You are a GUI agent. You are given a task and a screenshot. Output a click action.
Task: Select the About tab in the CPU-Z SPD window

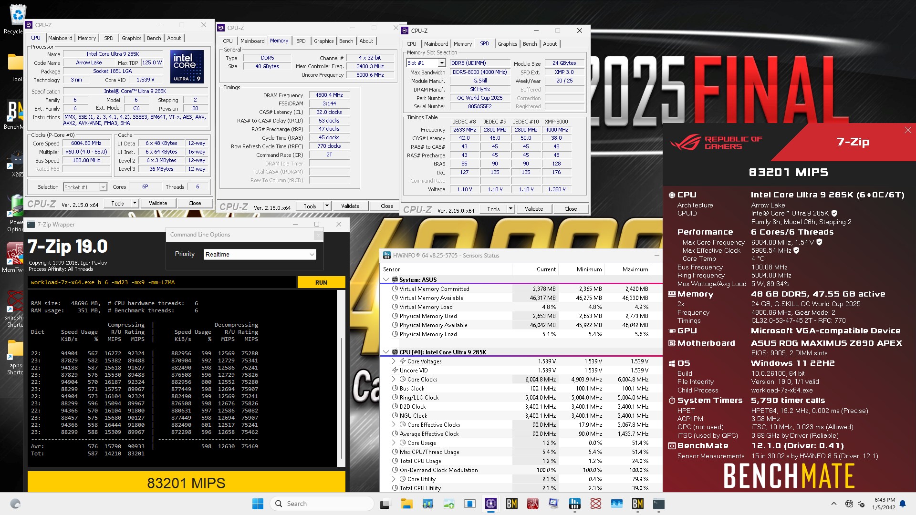550,44
